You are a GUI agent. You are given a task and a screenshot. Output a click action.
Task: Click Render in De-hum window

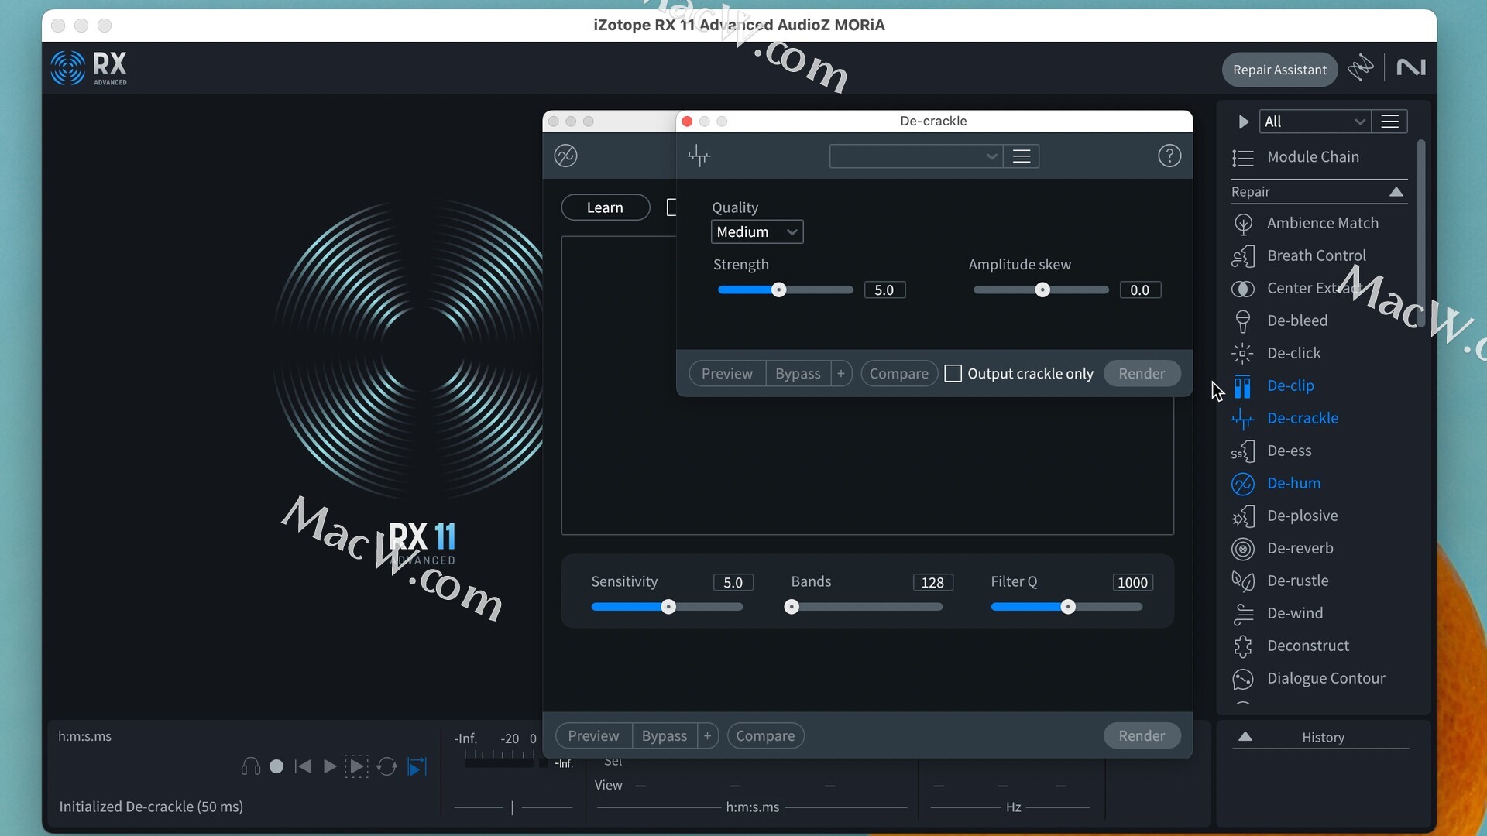1142,736
